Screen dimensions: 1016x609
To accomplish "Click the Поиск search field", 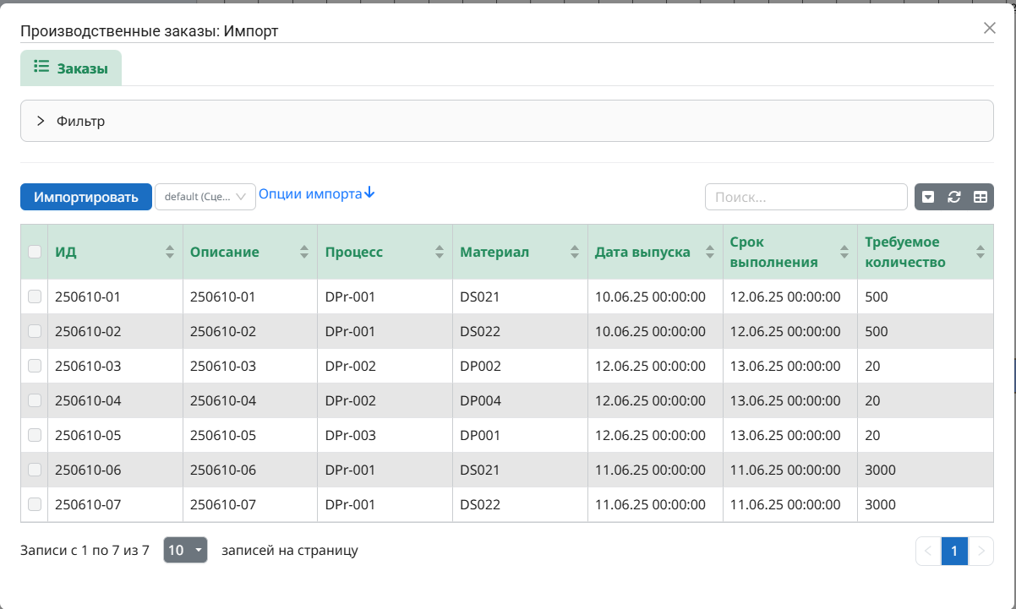I will [x=806, y=197].
